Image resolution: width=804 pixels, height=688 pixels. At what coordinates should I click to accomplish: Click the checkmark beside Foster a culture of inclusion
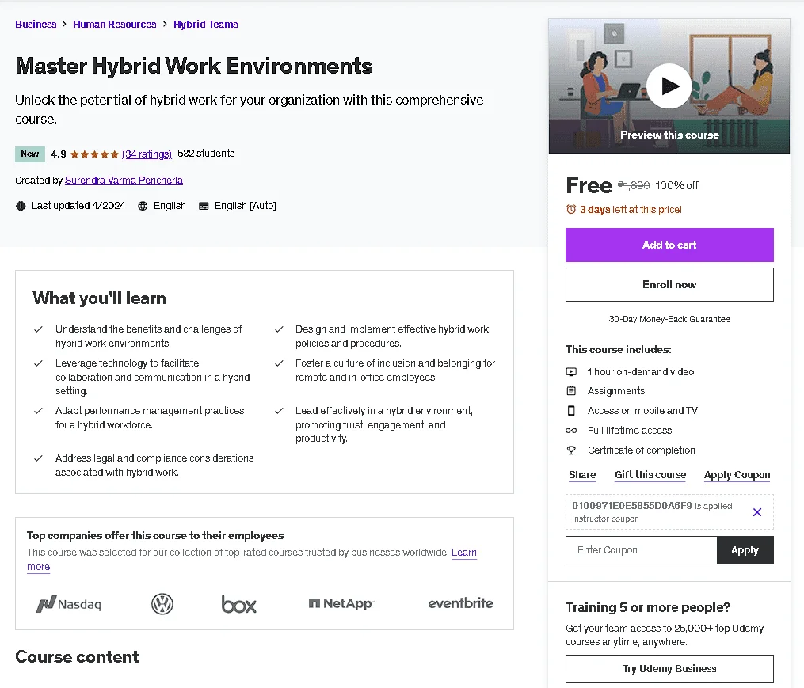tap(279, 363)
